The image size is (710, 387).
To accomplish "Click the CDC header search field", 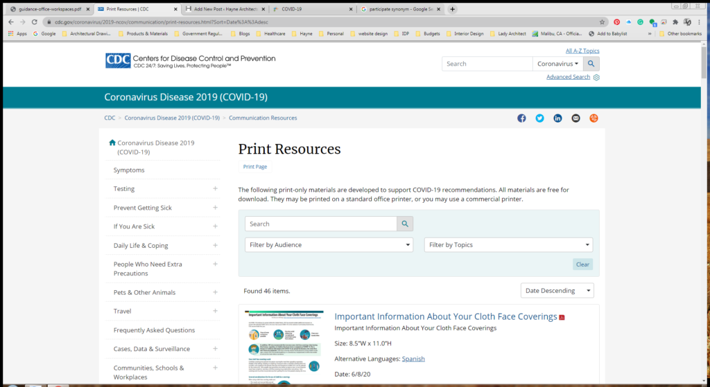I will (487, 64).
